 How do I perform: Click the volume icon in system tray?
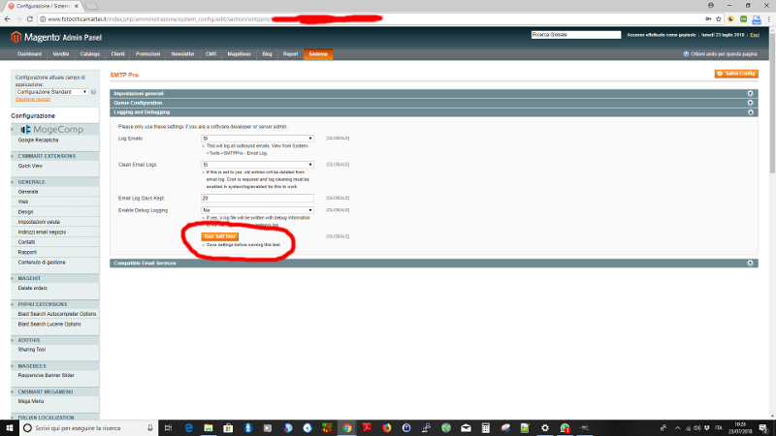coord(696,428)
